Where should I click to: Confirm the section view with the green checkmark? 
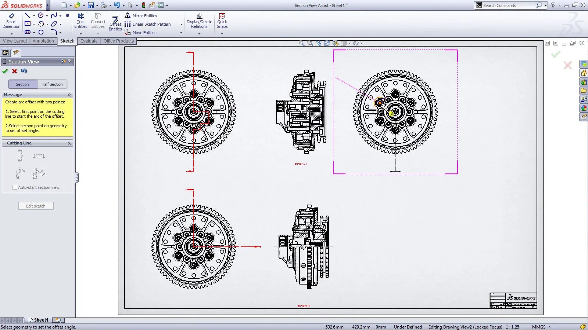(x=5, y=71)
